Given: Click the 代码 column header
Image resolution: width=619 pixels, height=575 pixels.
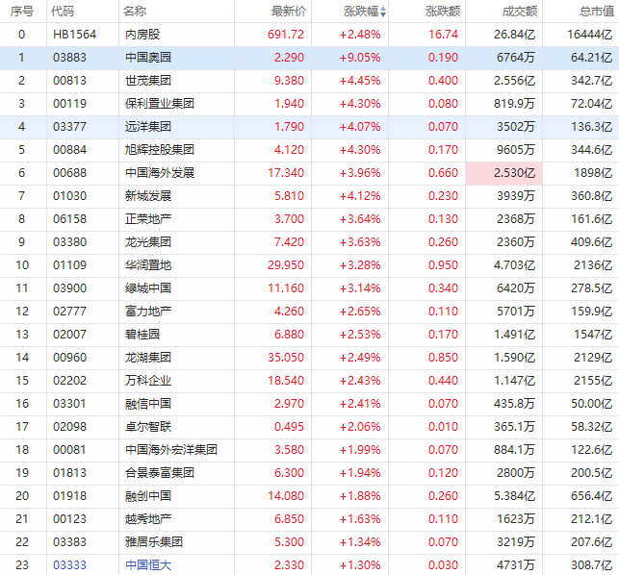Looking at the screenshot, I should click(x=63, y=12).
